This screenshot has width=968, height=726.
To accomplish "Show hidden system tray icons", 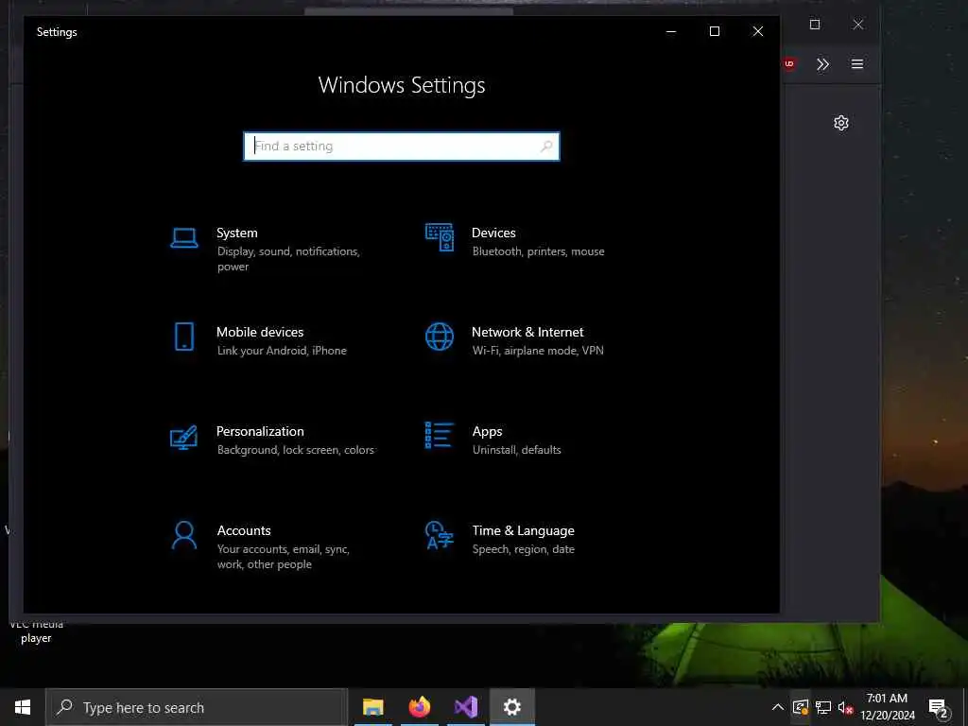I will (x=778, y=707).
